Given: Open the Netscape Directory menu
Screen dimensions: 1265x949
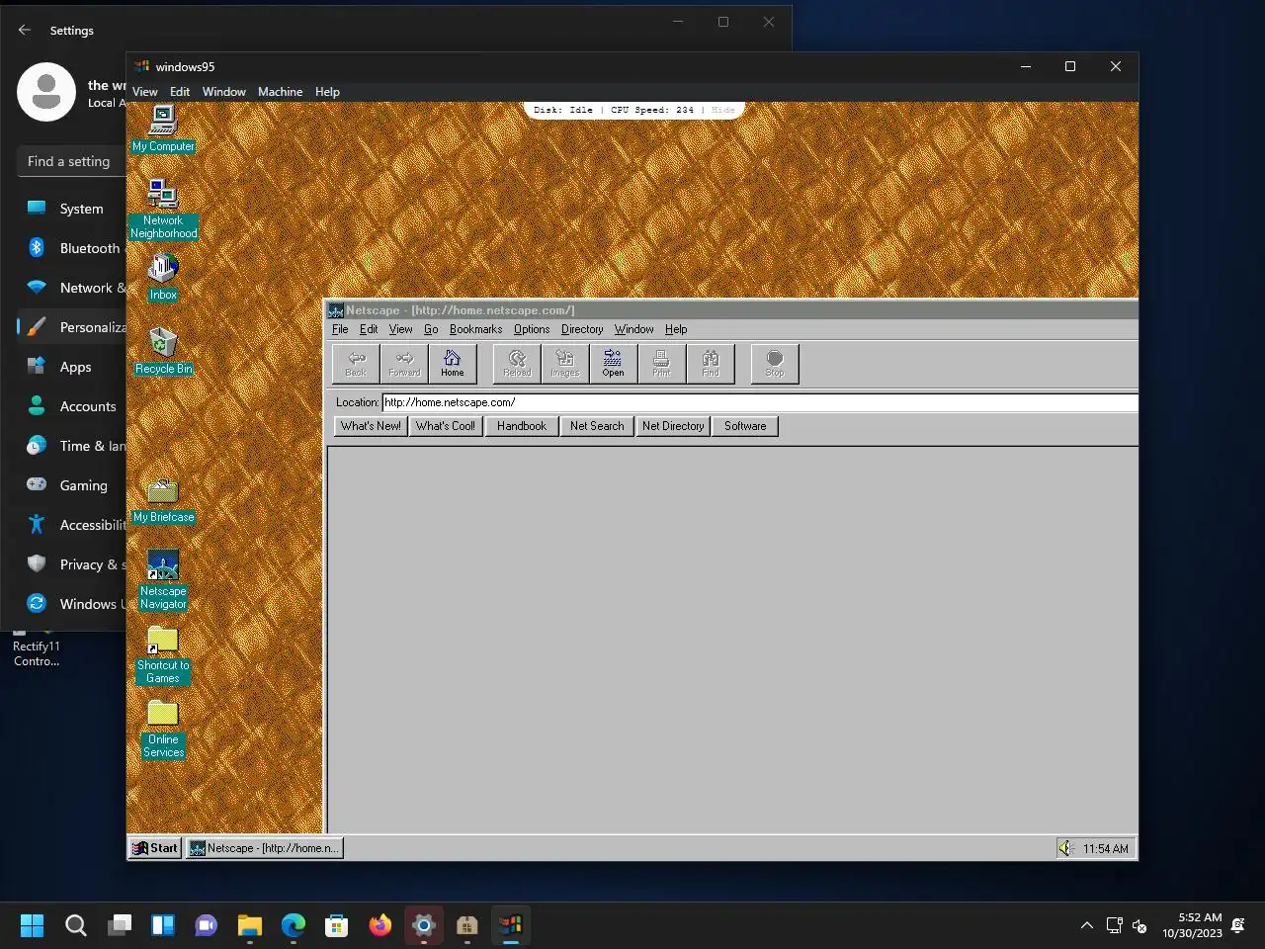Looking at the screenshot, I should pyautogui.click(x=582, y=329).
